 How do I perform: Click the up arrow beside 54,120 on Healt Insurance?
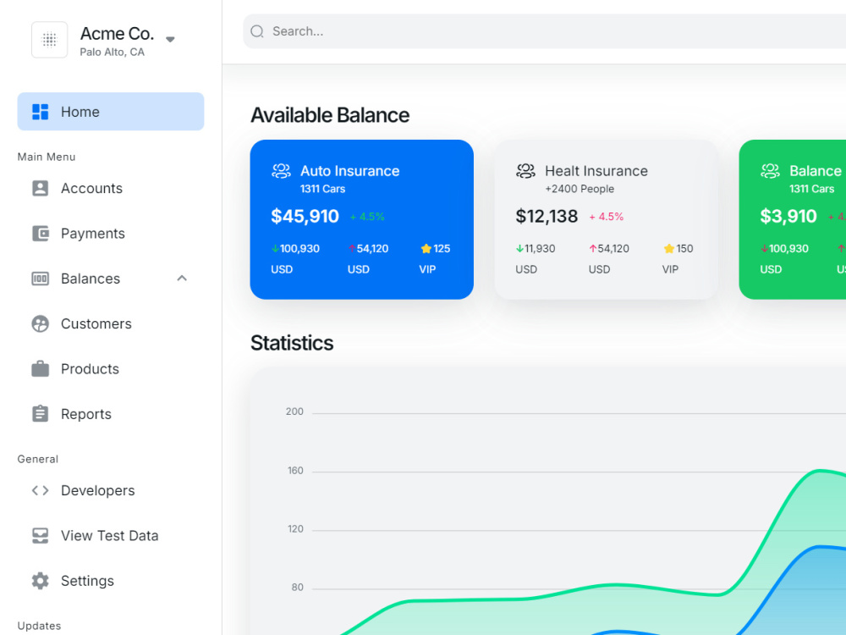click(x=593, y=248)
